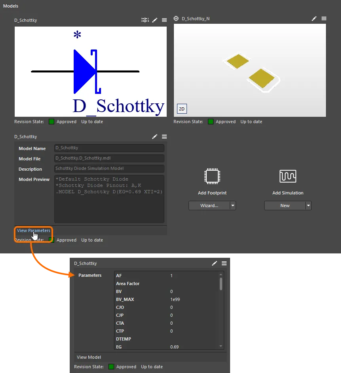Open the hamburger menu on the parameters panel
341x373 pixels.
[224, 263]
